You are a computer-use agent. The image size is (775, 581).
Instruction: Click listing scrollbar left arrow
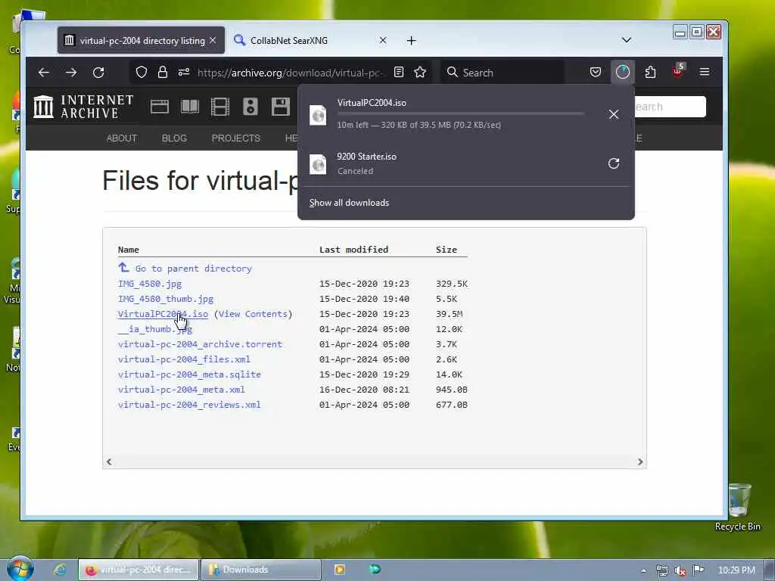click(x=109, y=461)
